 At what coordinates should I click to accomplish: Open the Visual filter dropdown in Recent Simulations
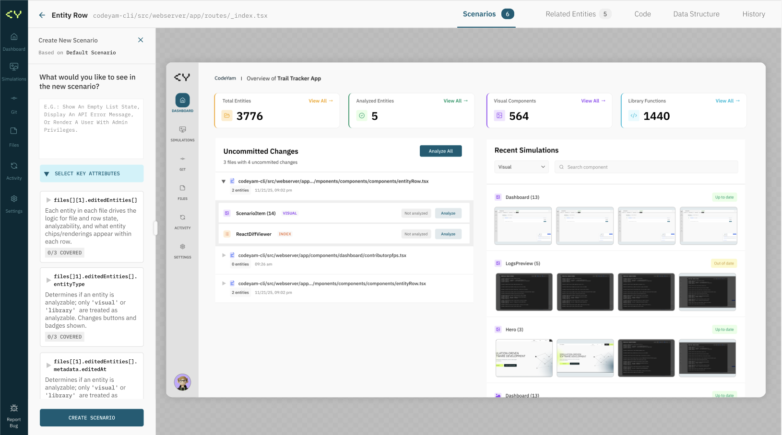coord(521,167)
